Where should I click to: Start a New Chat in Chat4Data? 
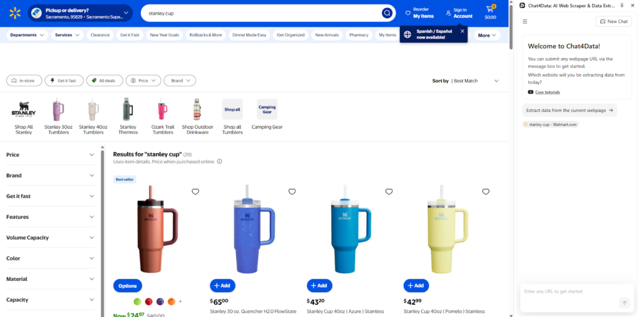(x=614, y=21)
